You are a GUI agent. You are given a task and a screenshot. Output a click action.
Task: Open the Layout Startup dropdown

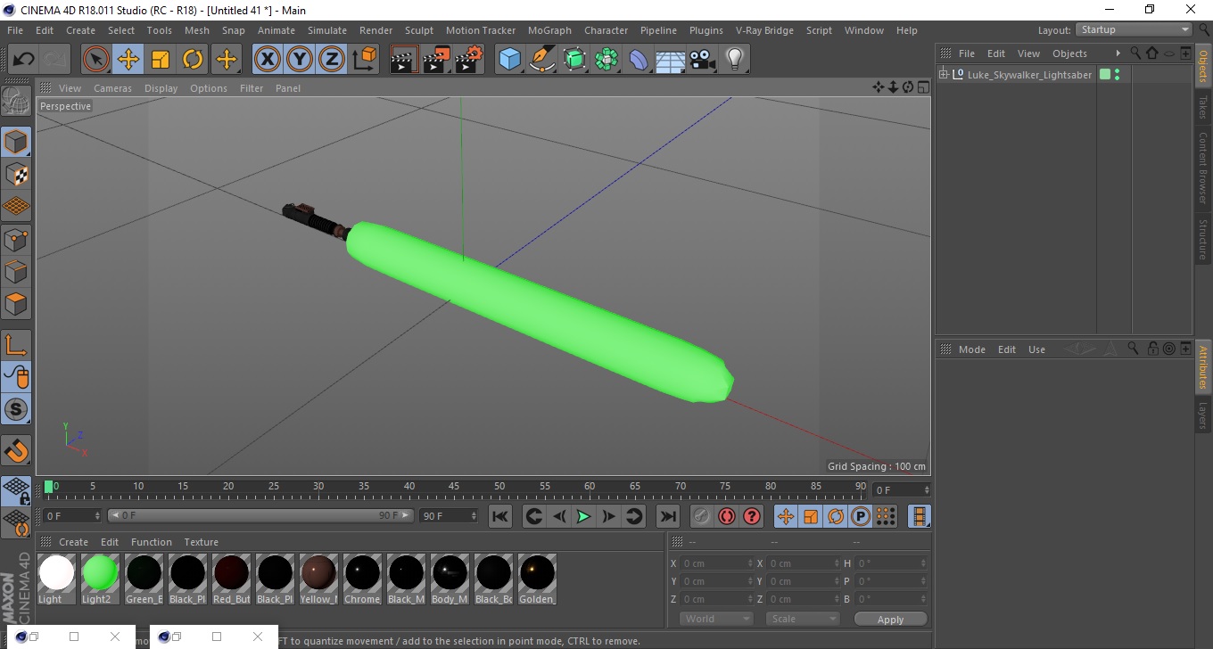pos(1135,29)
